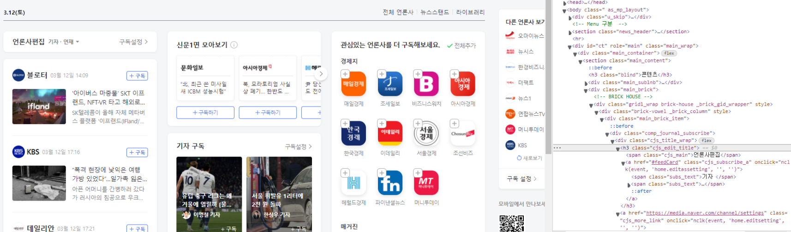This screenshot has width=791, height=232.
Task: Click the 블로터 logo in 언론사편집
Action: [x=18, y=75]
